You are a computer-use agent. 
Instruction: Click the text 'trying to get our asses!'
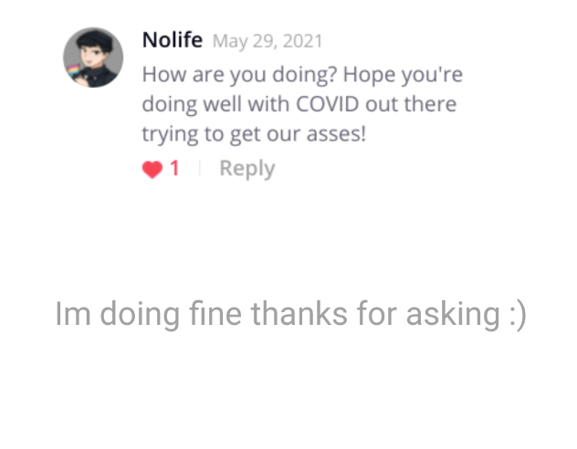click(253, 133)
